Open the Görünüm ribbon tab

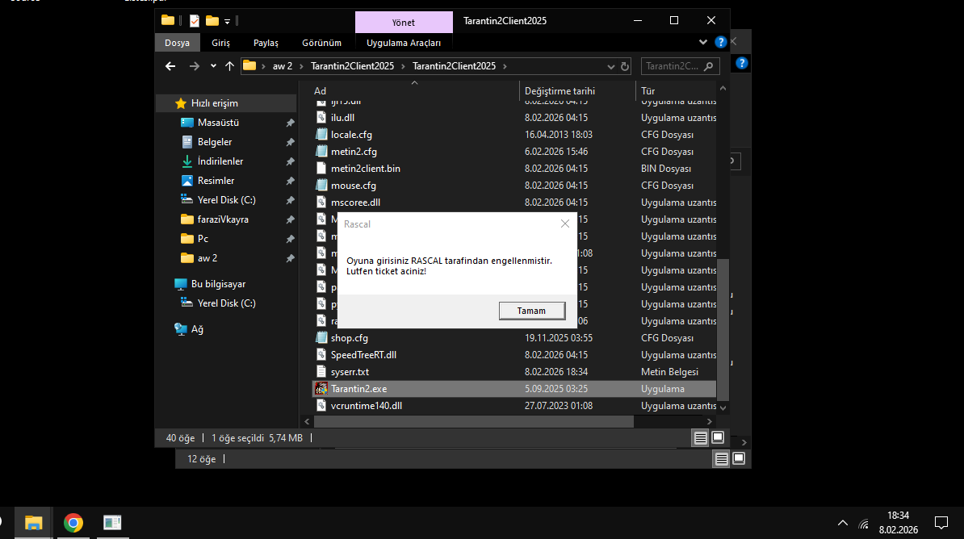(x=321, y=43)
